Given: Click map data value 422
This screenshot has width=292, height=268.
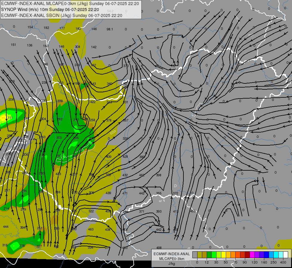Looking at the screenshot, I should pyautogui.click(x=93, y=102).
